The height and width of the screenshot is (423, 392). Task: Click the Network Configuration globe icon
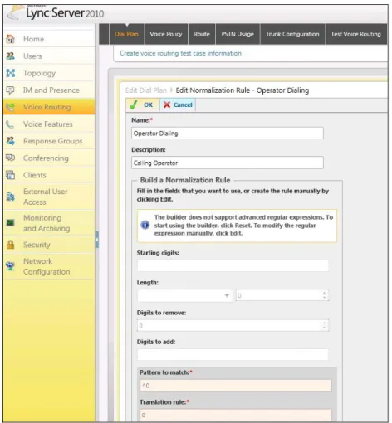point(10,266)
